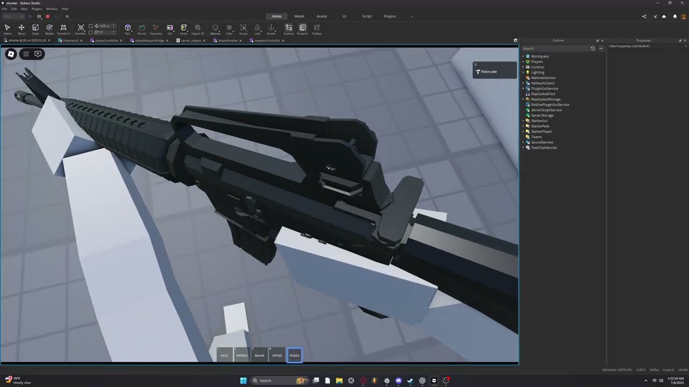The image size is (689, 387).
Task: Expand the Lighting tree node
Action: pyautogui.click(x=523, y=72)
